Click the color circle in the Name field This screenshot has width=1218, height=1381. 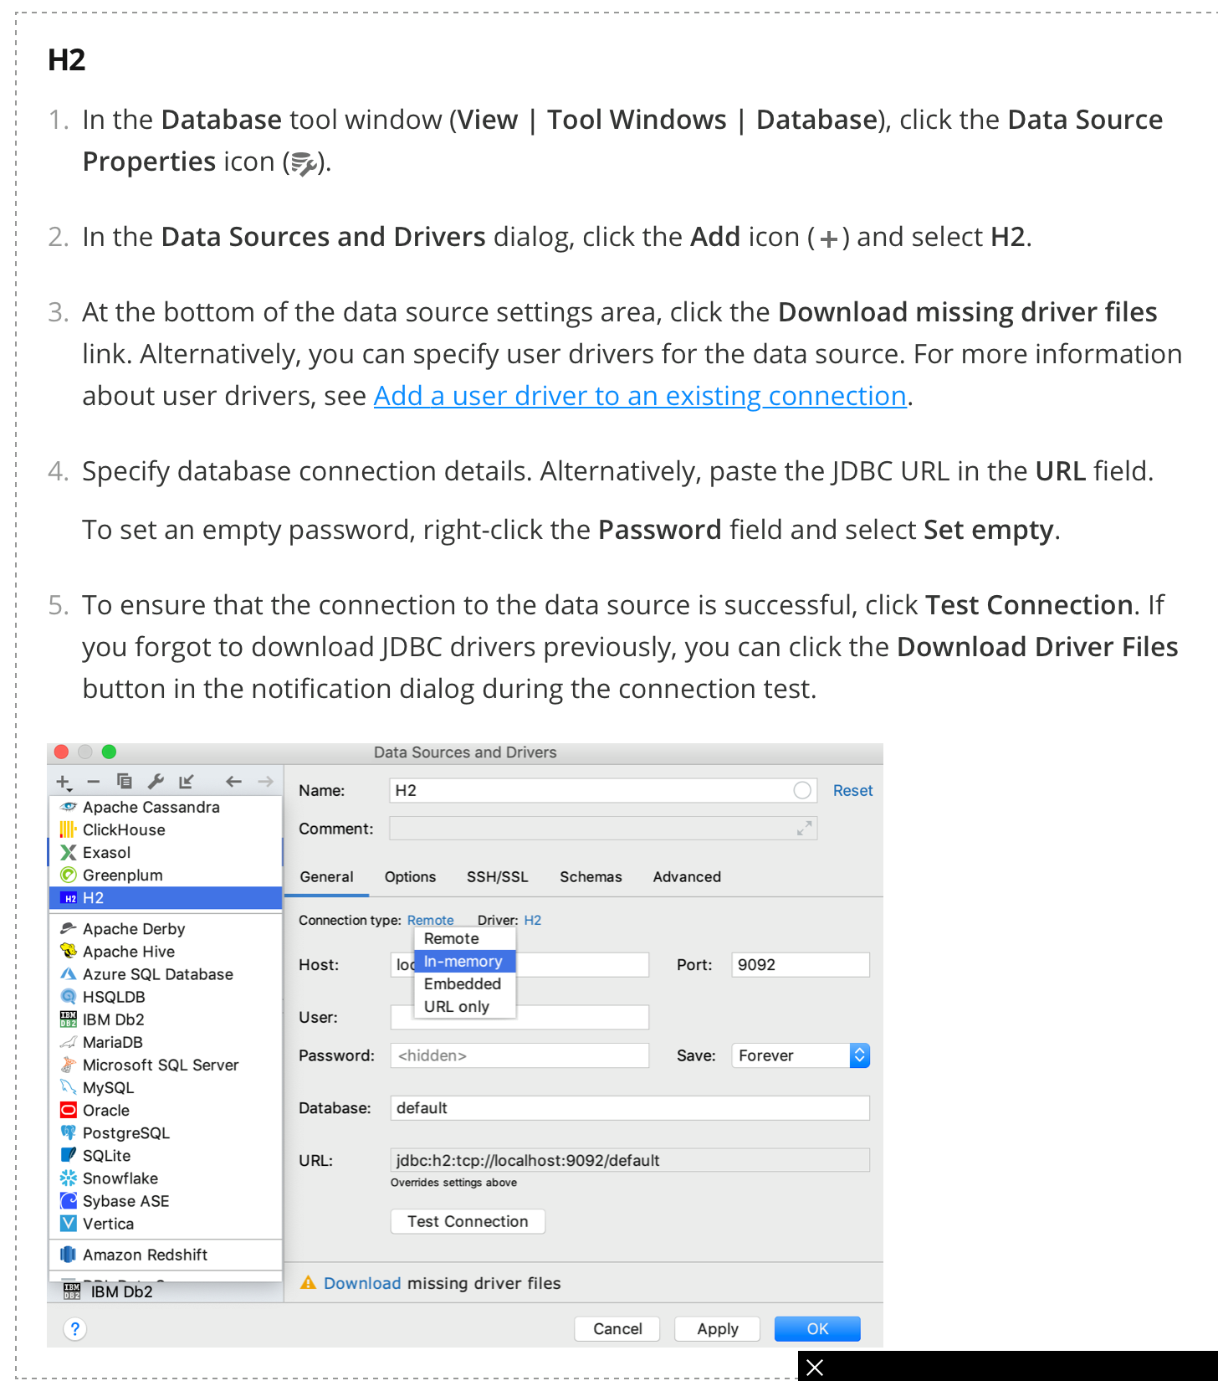pyautogui.click(x=802, y=790)
